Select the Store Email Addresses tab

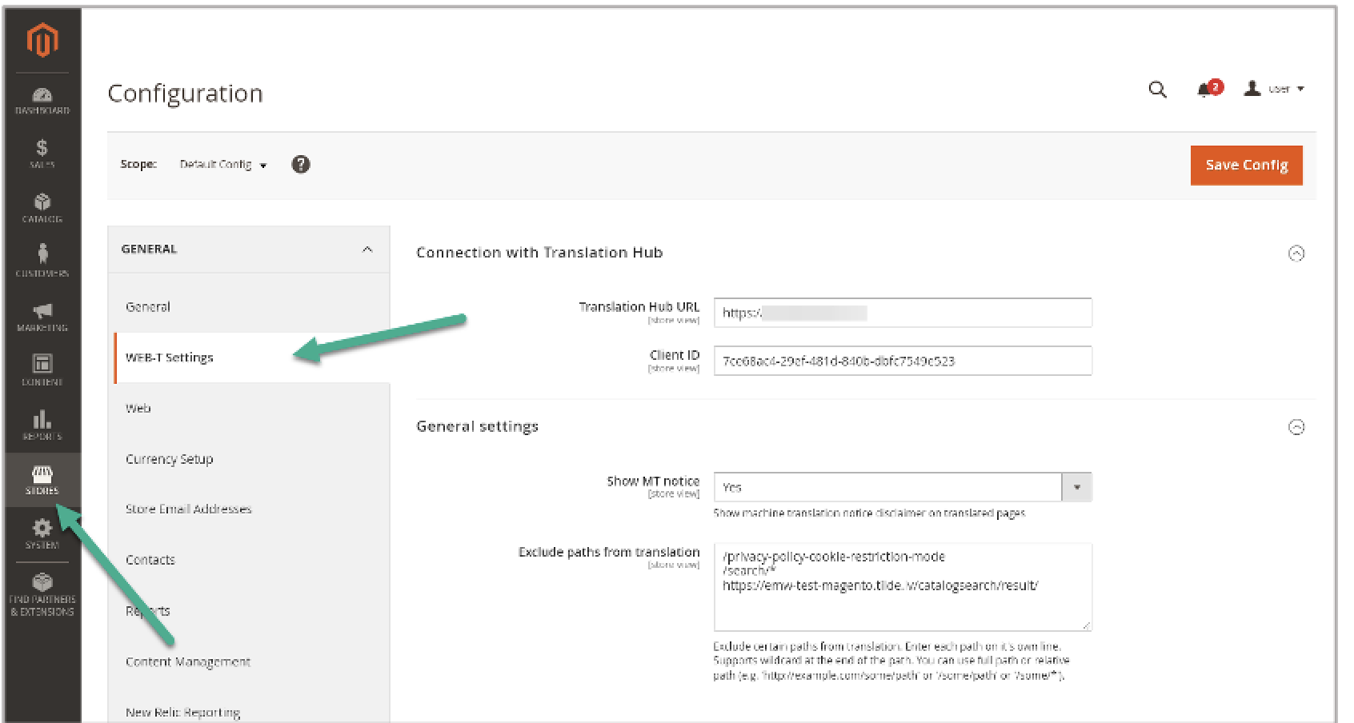(188, 509)
